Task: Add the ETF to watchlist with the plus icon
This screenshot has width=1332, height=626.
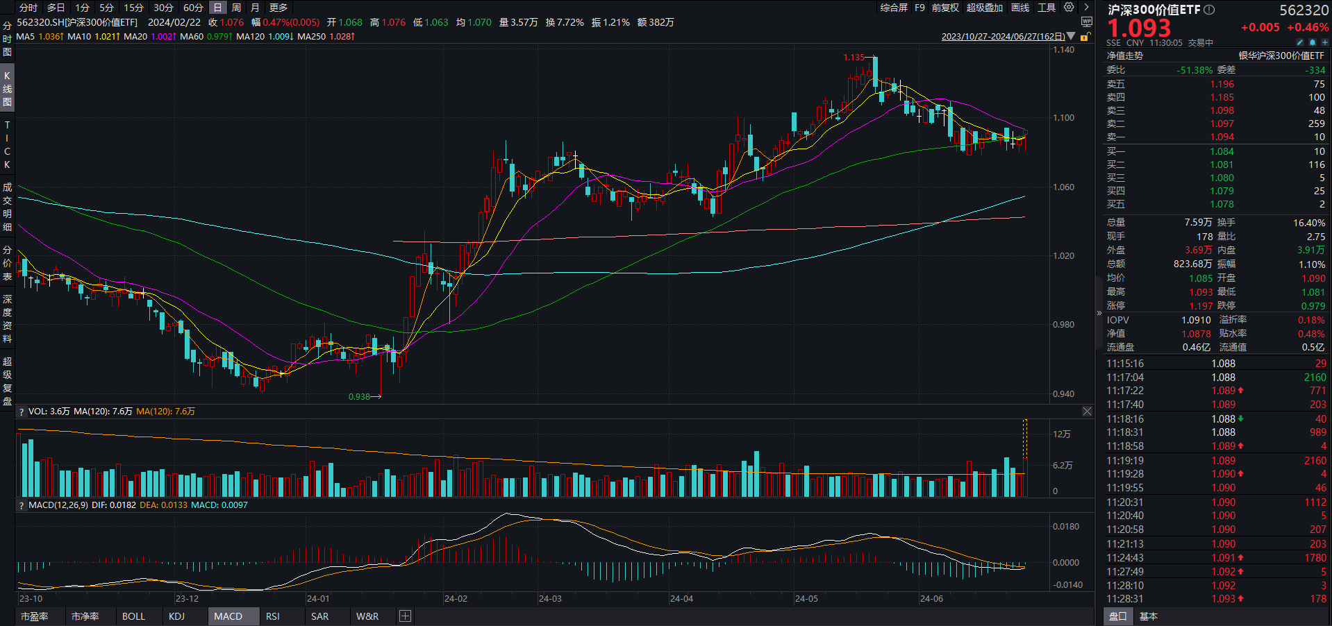Action: [1324, 42]
